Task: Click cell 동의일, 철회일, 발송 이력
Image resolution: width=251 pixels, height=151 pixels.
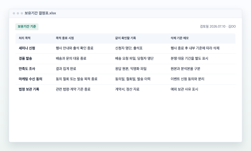Action: coord(133,79)
